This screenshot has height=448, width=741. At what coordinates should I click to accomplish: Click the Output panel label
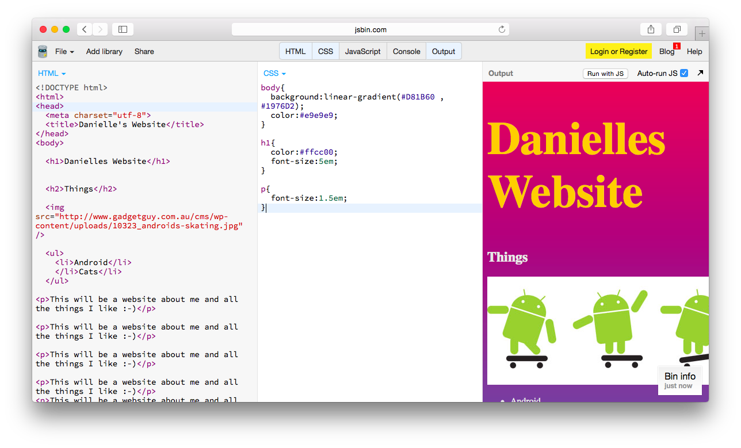pos(501,74)
